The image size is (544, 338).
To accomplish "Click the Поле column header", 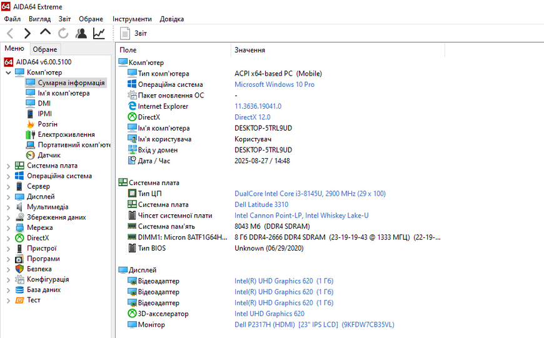I will tap(173, 50).
